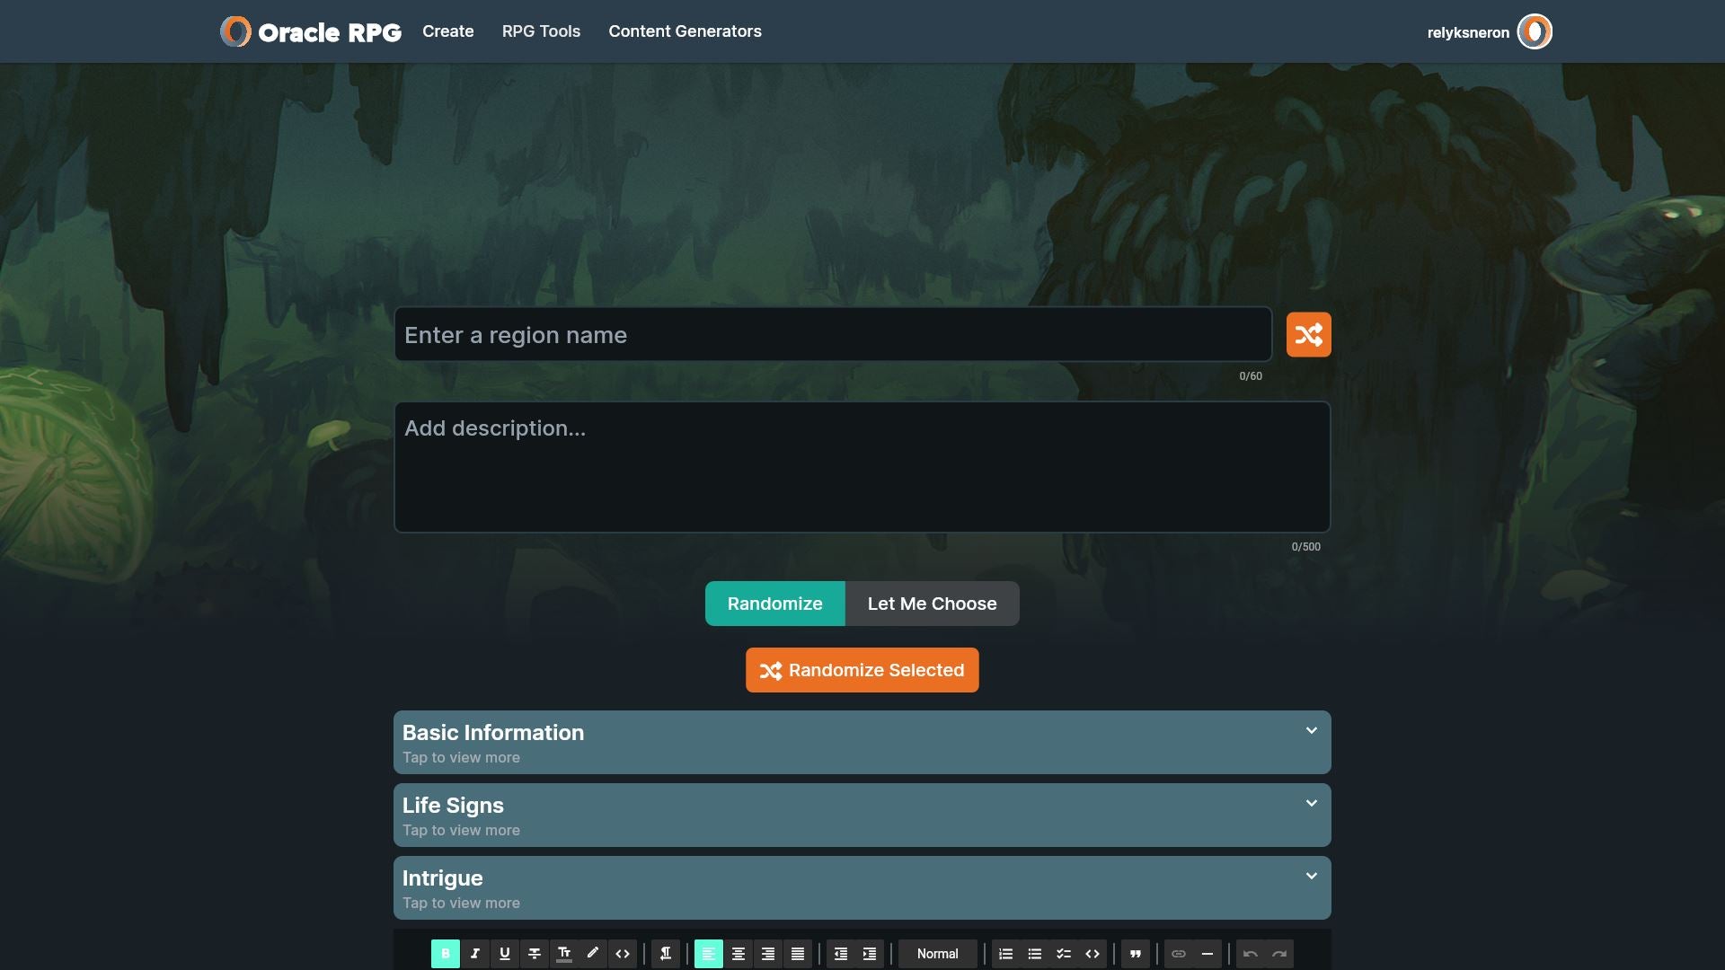This screenshot has height=970, width=1725.
Task: Expand the Life Signs section
Action: 862,816
